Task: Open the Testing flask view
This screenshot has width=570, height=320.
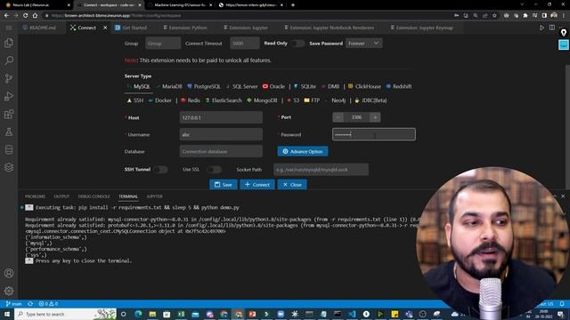Action: (x=9, y=132)
